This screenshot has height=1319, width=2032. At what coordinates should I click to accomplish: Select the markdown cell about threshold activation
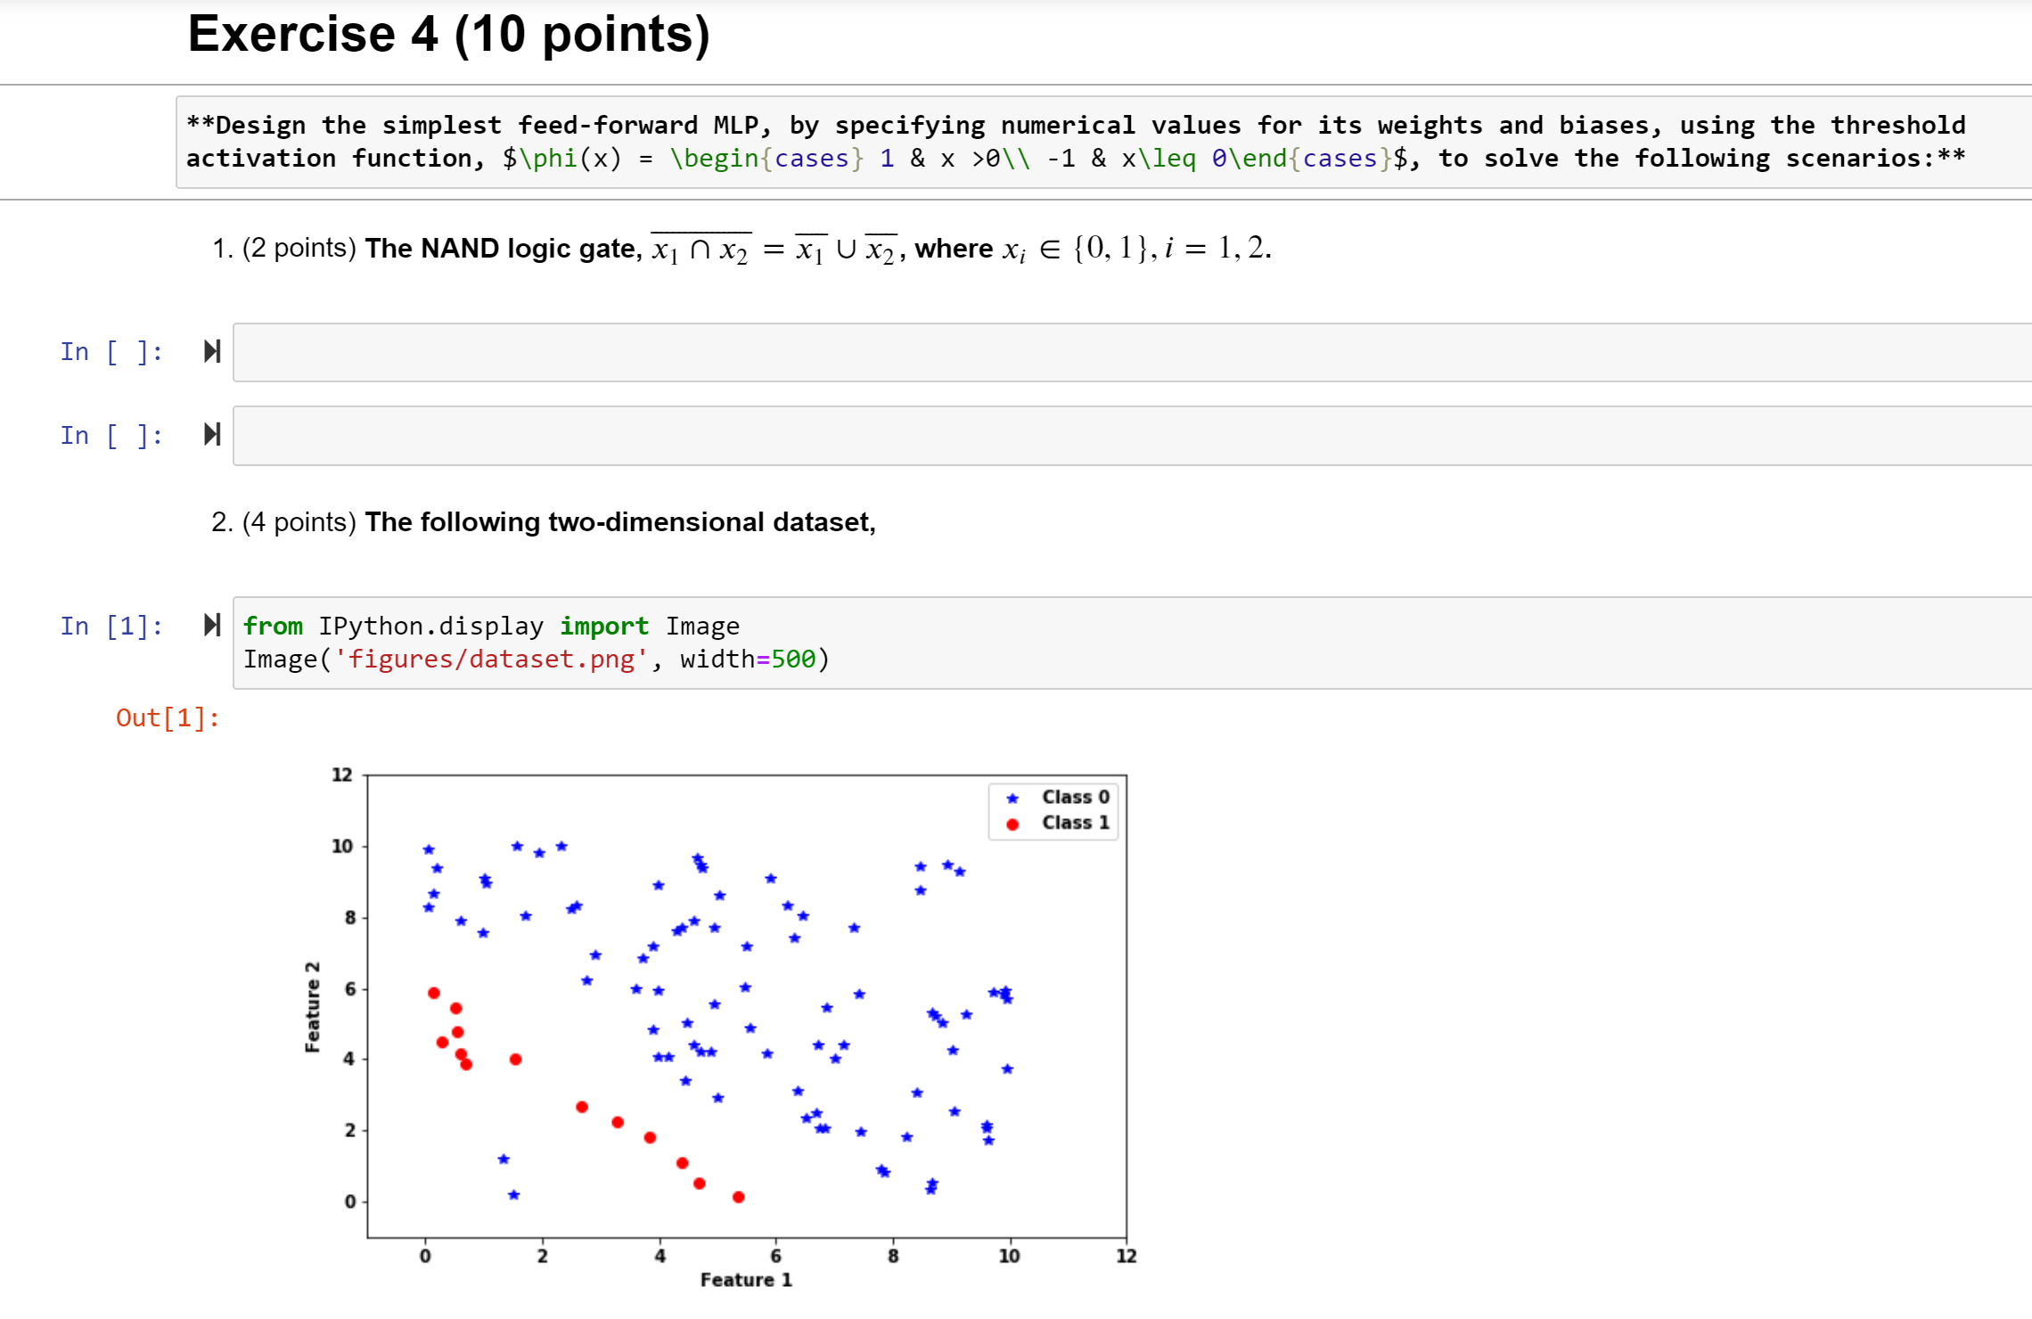click(x=1069, y=142)
